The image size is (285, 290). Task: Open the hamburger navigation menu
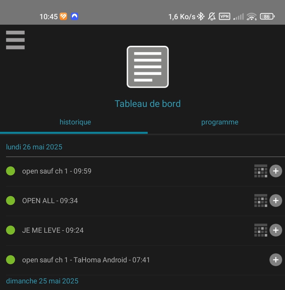click(x=15, y=40)
